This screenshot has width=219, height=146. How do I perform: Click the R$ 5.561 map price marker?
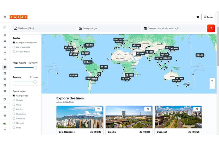click(149, 52)
